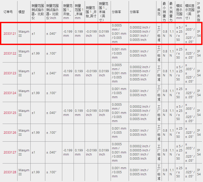The width and height of the screenshot is (203, 182).
Task: Select ± 25 / ± 50 cell in row 2033122
Action: pyautogui.click(x=179, y=53)
